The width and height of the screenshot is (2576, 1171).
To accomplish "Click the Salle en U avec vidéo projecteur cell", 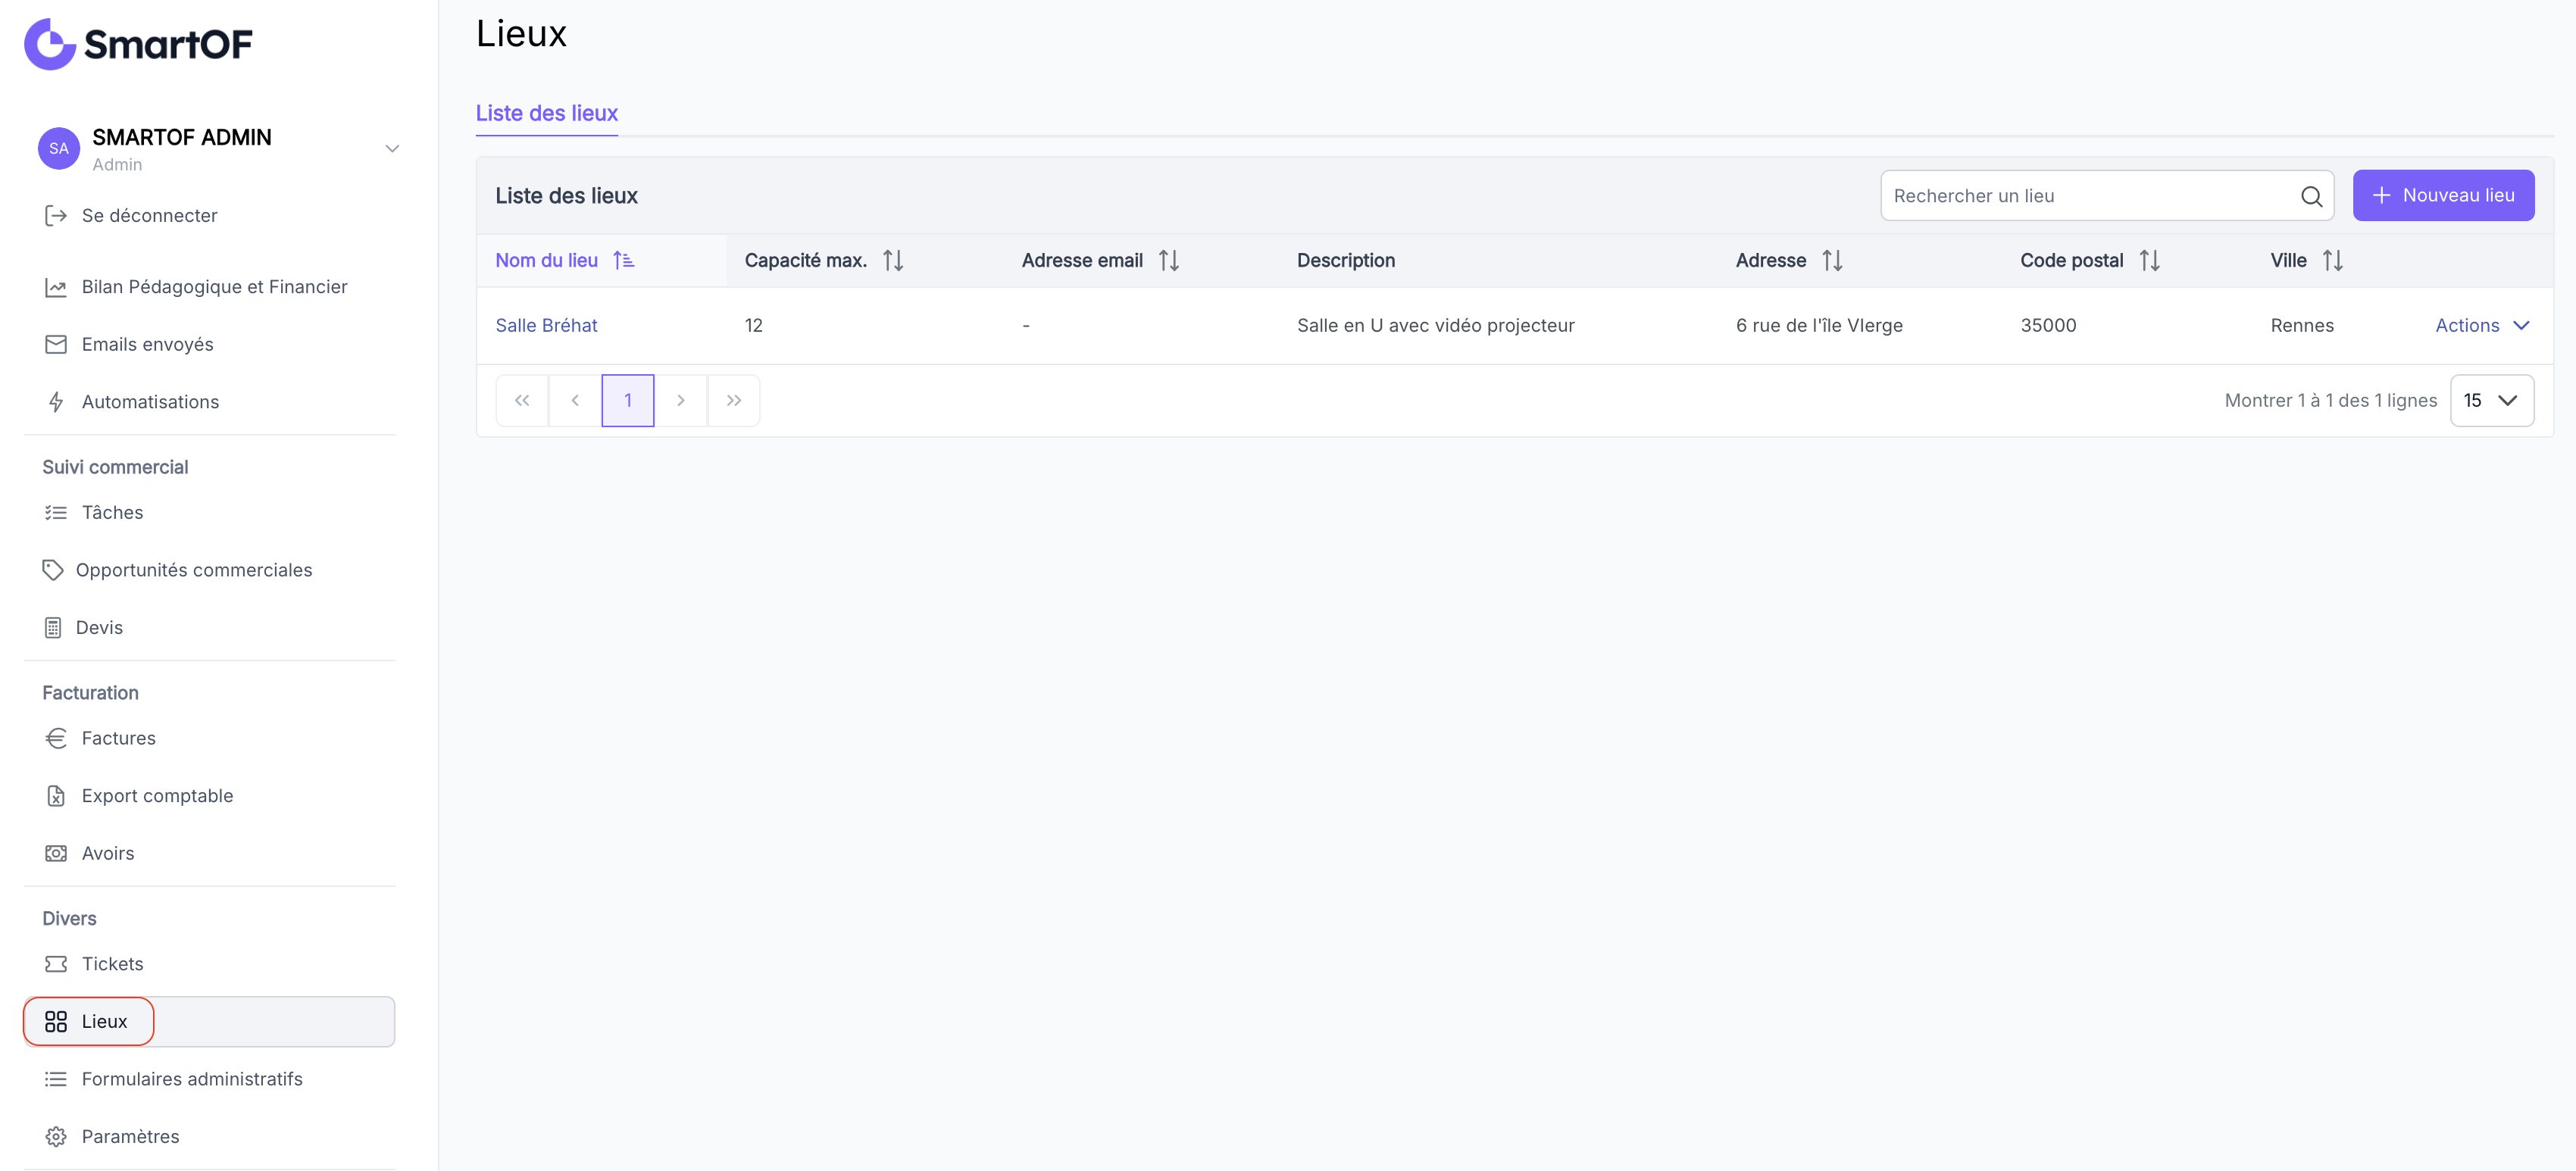I will pyautogui.click(x=1436, y=325).
